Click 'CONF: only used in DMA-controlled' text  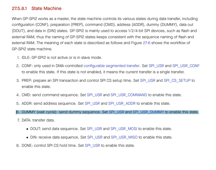click(x=52, y=66)
